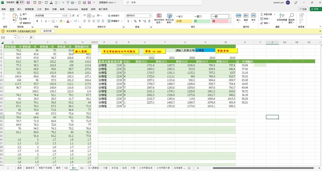Open the 複製 dropdown arrow

point(29,19)
